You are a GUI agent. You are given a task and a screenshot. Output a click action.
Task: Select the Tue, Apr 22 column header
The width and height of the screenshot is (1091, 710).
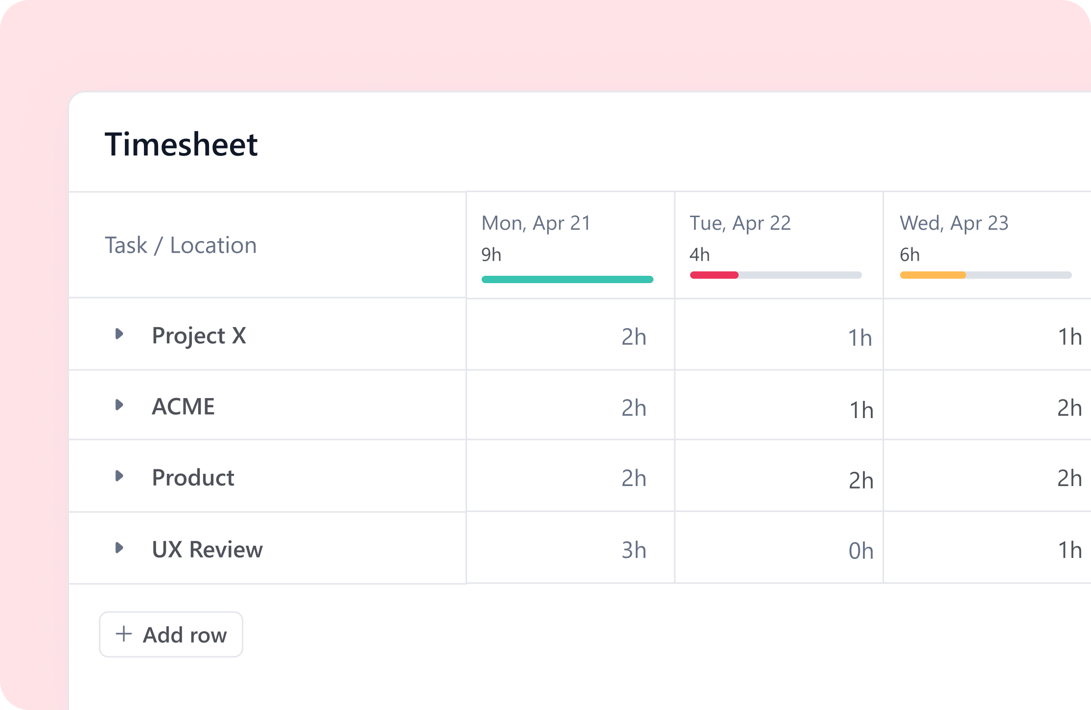click(x=740, y=223)
